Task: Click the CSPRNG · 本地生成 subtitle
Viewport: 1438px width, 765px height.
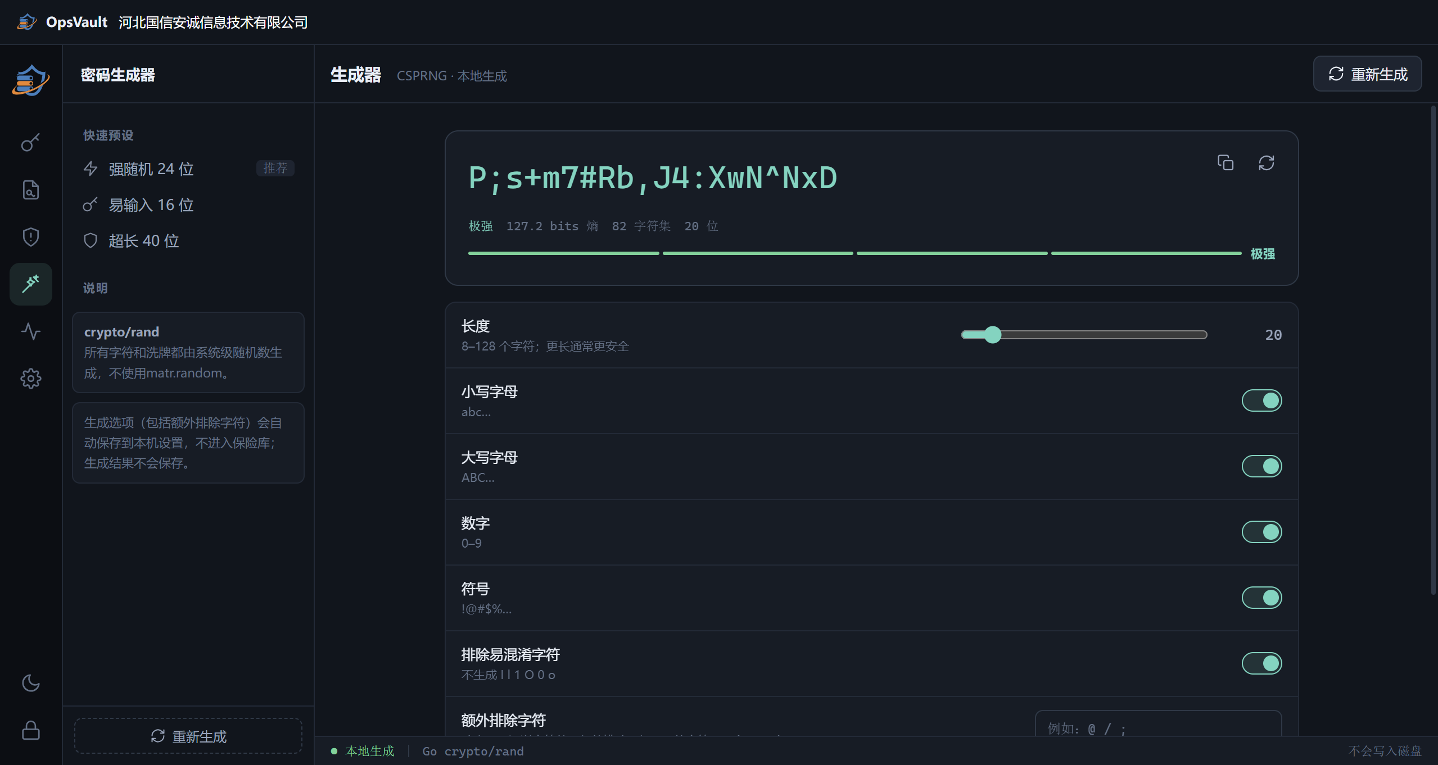Action: [x=451, y=76]
